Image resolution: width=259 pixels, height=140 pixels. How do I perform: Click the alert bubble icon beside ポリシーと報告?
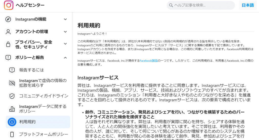(x=8, y=58)
